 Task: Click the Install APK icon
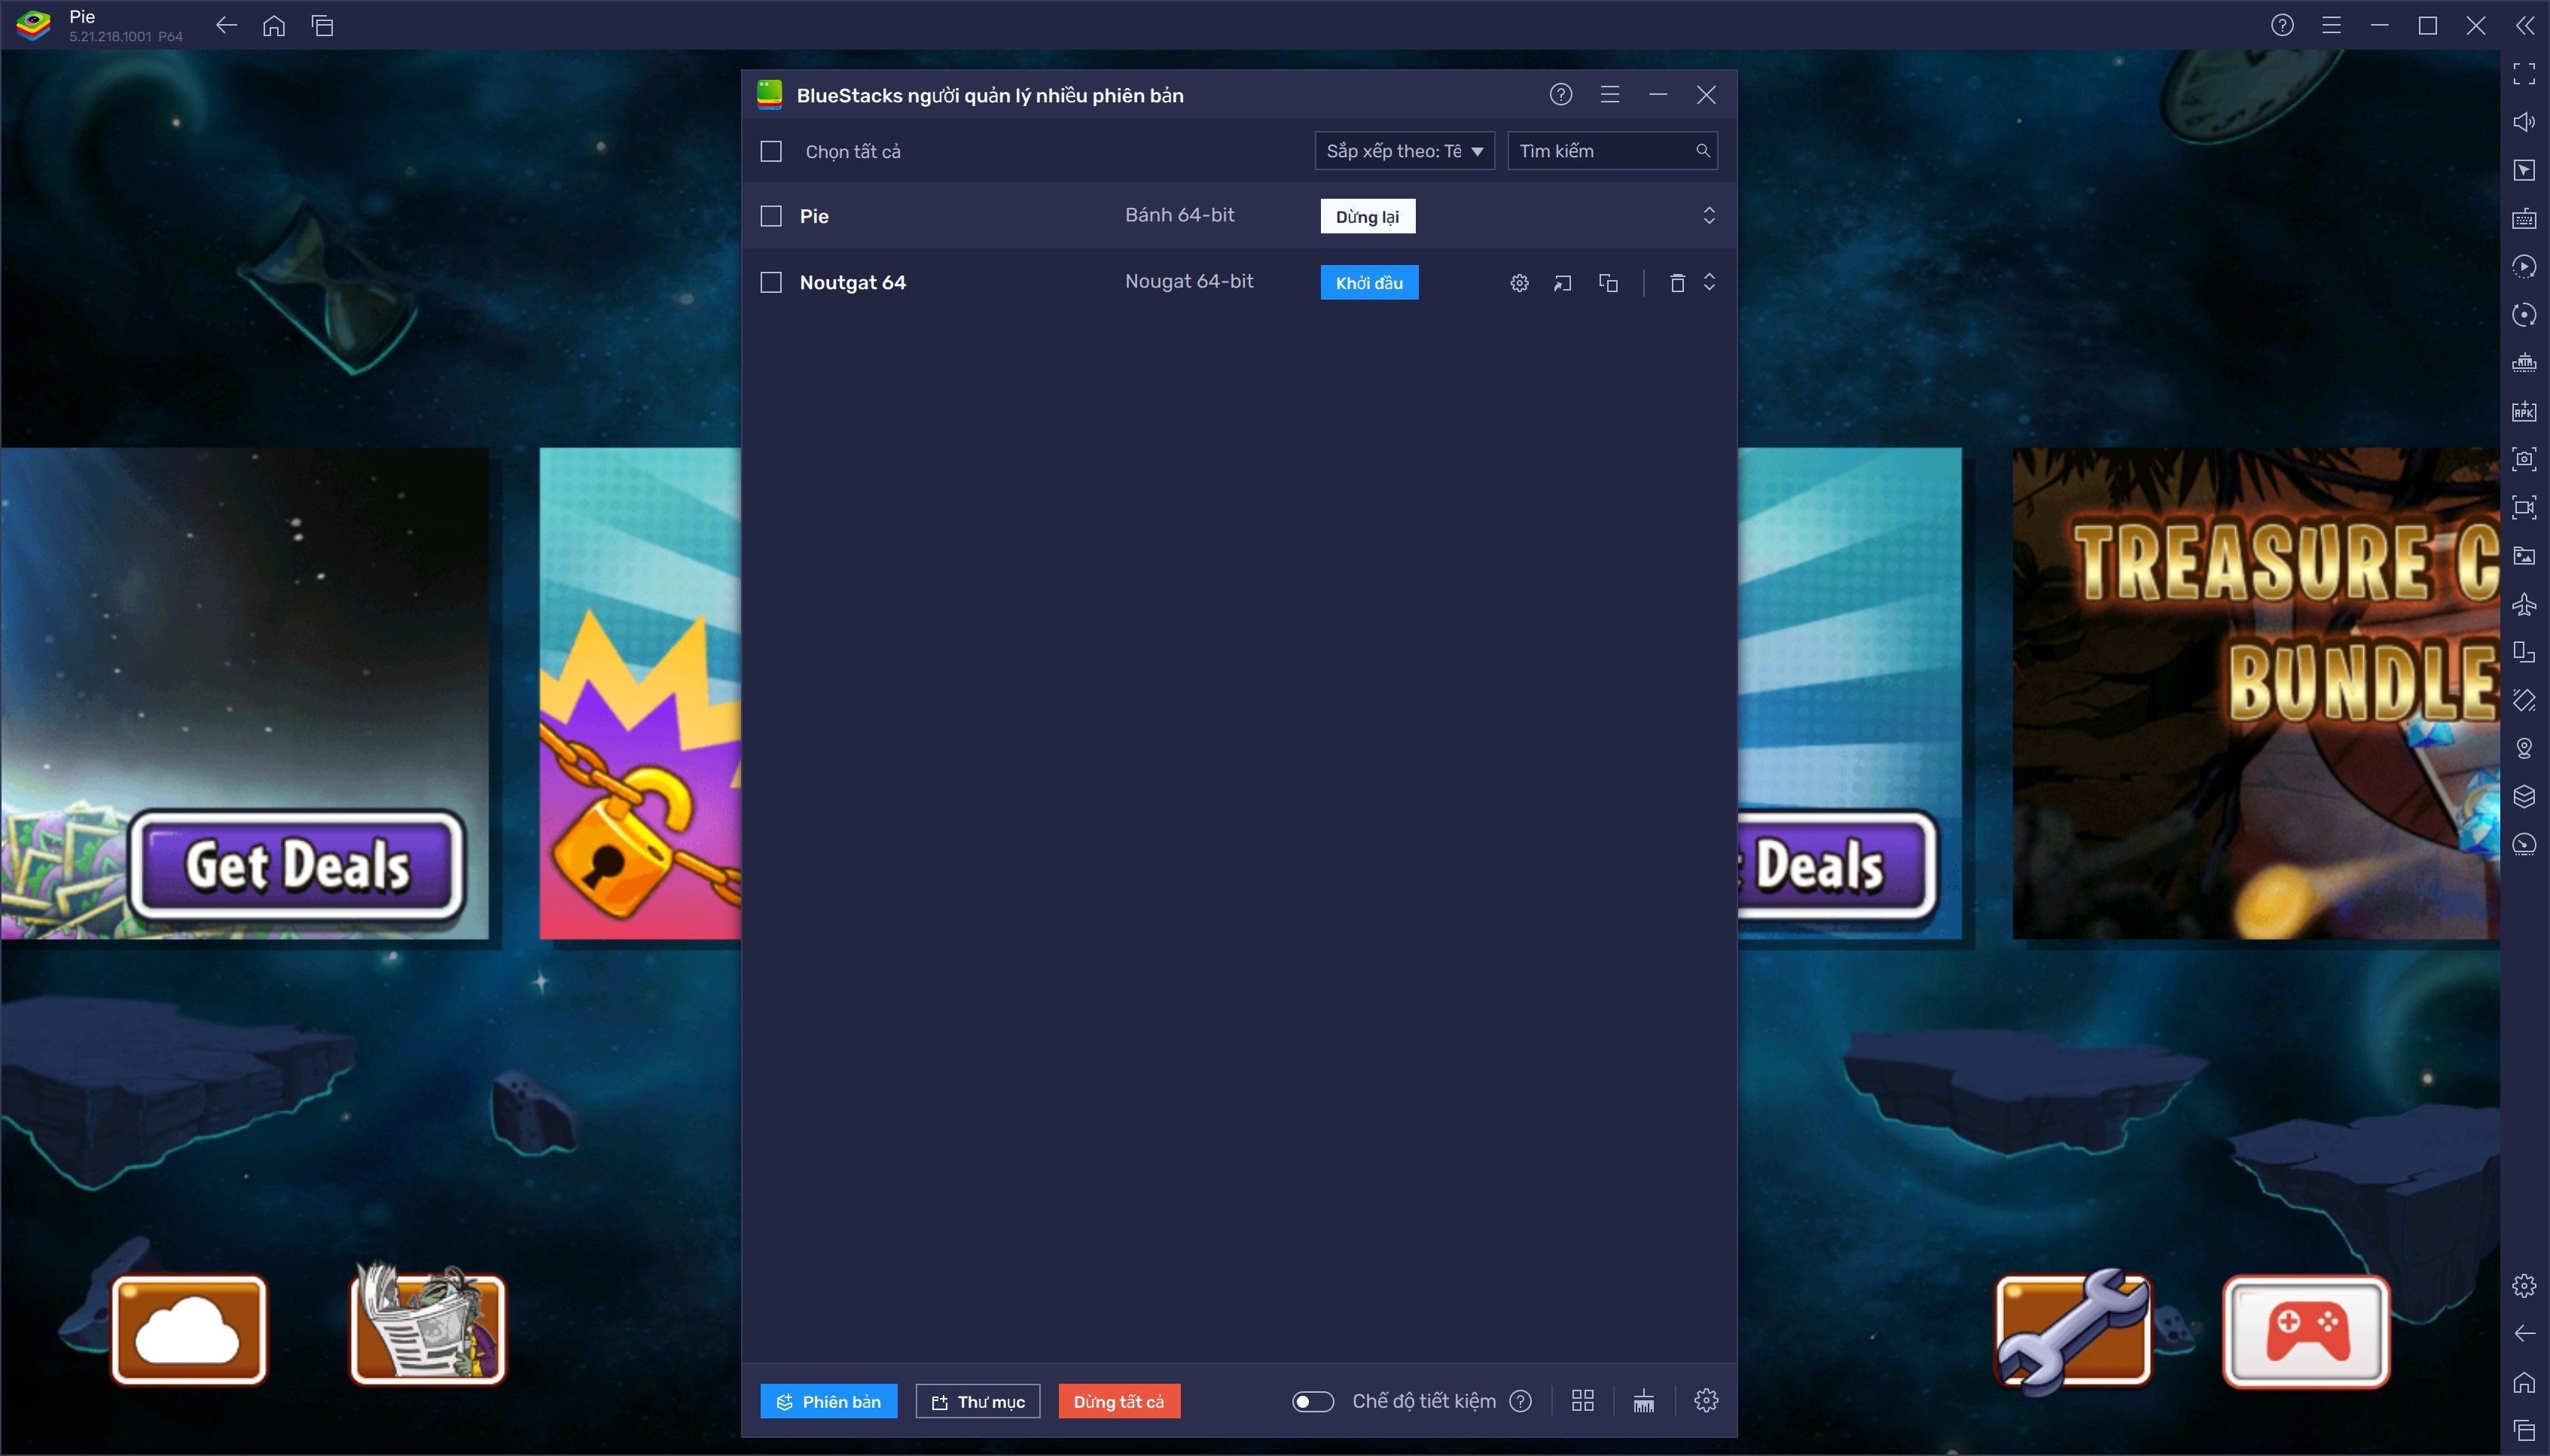coord(2523,411)
